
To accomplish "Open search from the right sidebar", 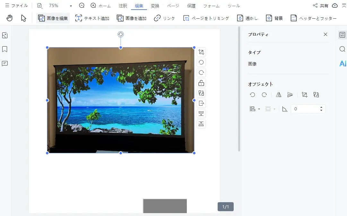I will coord(342,49).
